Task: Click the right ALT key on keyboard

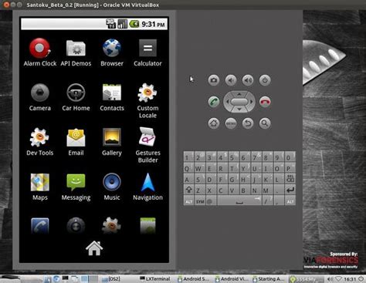Action: [290, 201]
